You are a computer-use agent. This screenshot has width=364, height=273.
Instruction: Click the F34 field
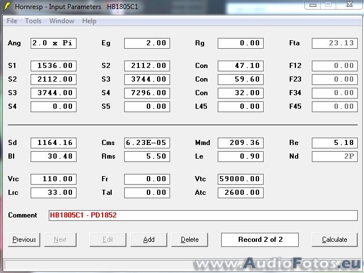[335, 93]
